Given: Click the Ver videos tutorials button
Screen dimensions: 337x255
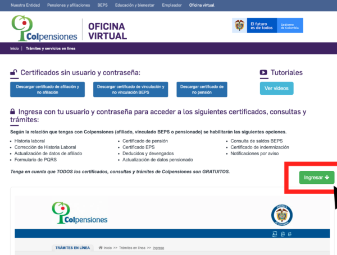Looking at the screenshot, I should (x=276, y=89).
